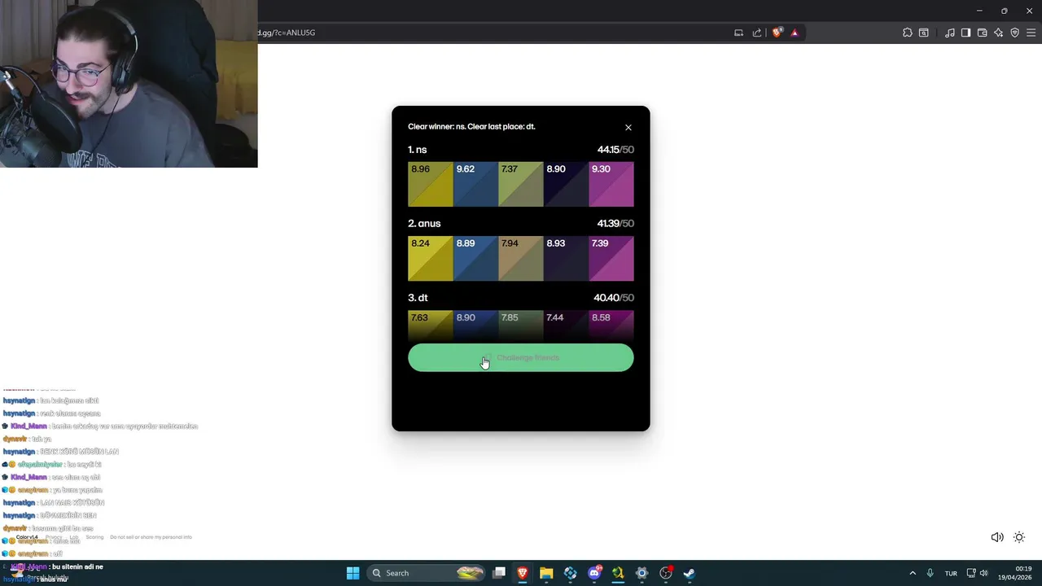Screen dimensions: 1042x586
Task: Select ns magenta swatch scored 9.30
Action: coord(611,185)
